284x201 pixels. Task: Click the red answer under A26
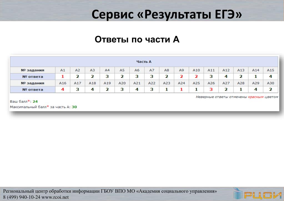pyautogui.click(x=211, y=90)
